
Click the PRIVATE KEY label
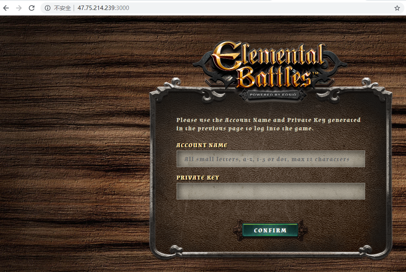tap(197, 178)
